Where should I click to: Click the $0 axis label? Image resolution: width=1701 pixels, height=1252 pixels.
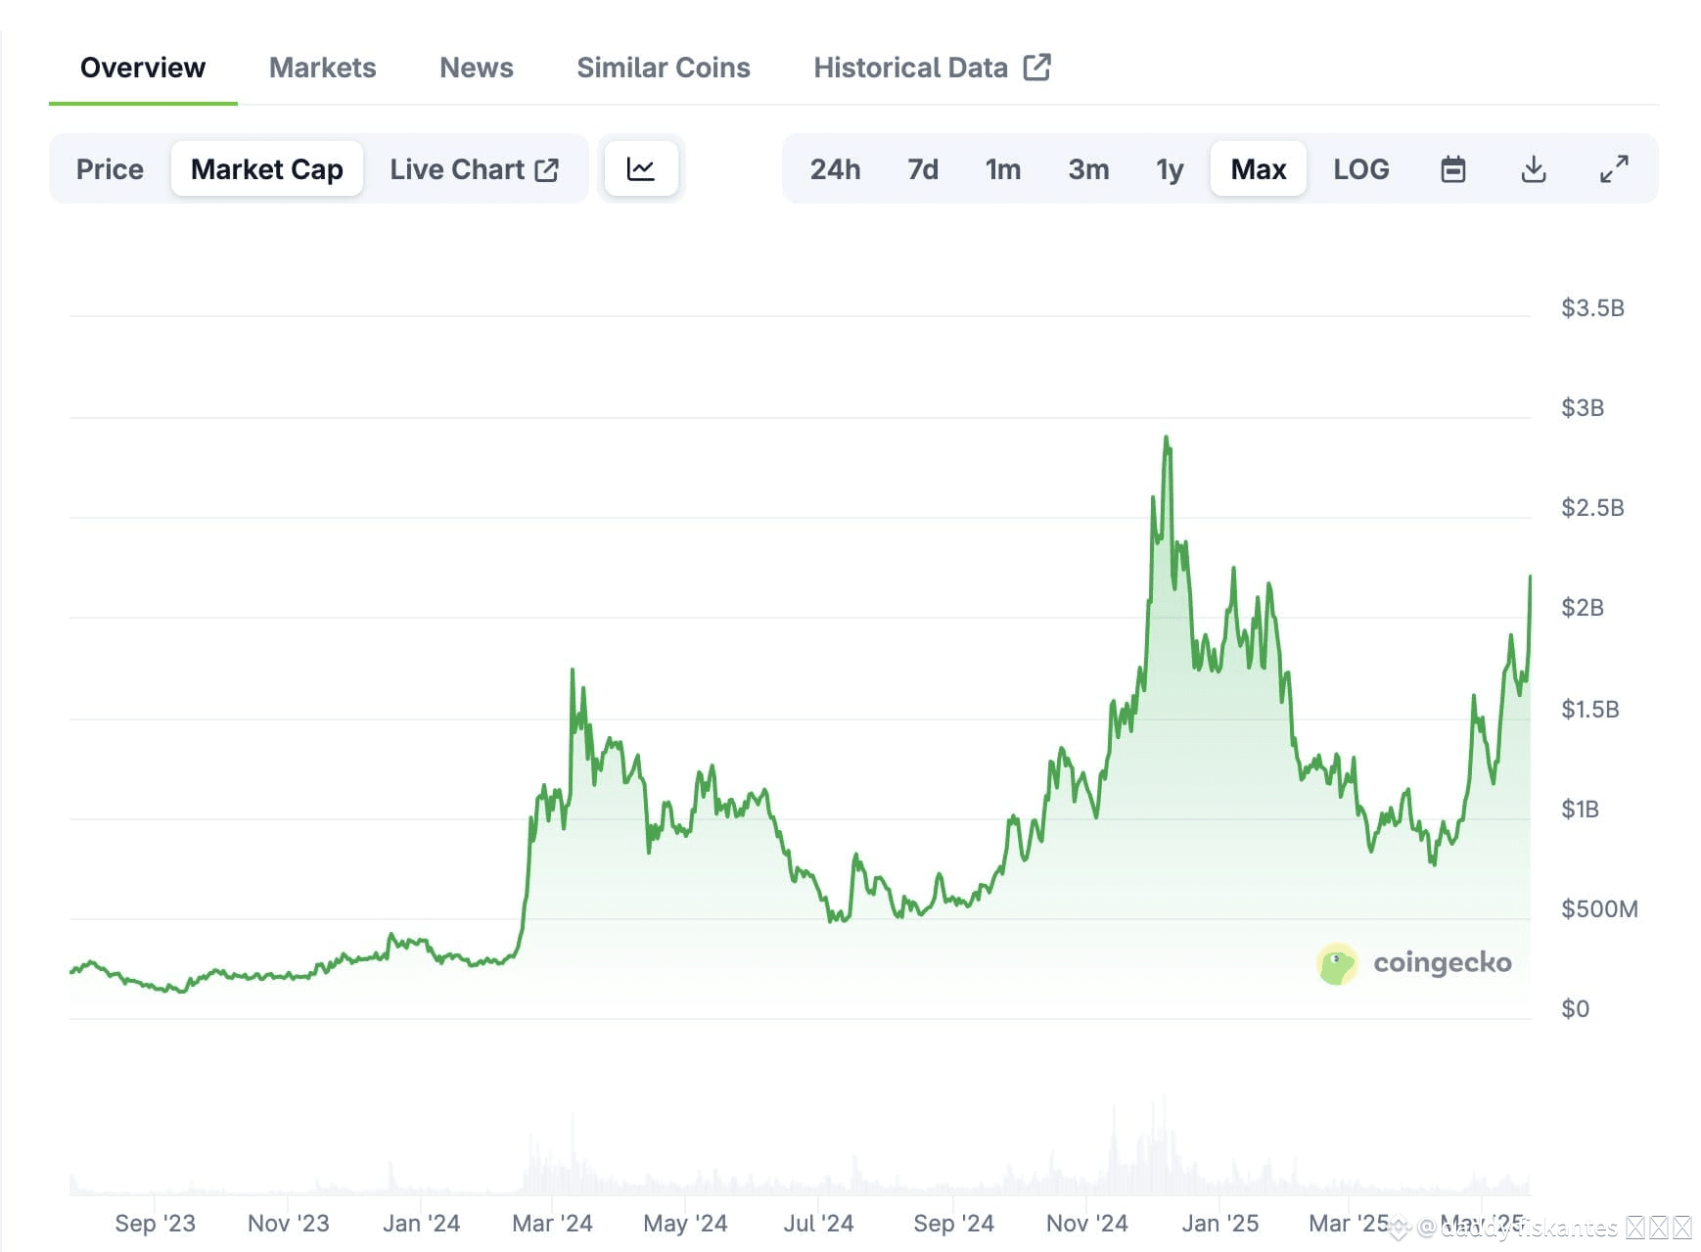(x=1575, y=1009)
